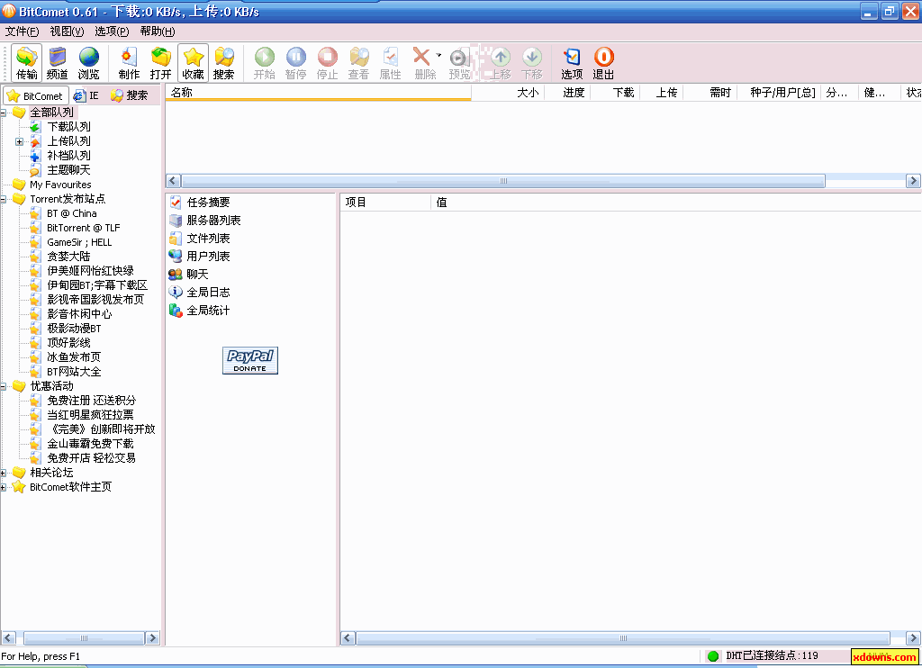Viewport: 922px width, 668px height.
Task: Click the 属性 properties toolbar icon
Action: point(391,62)
